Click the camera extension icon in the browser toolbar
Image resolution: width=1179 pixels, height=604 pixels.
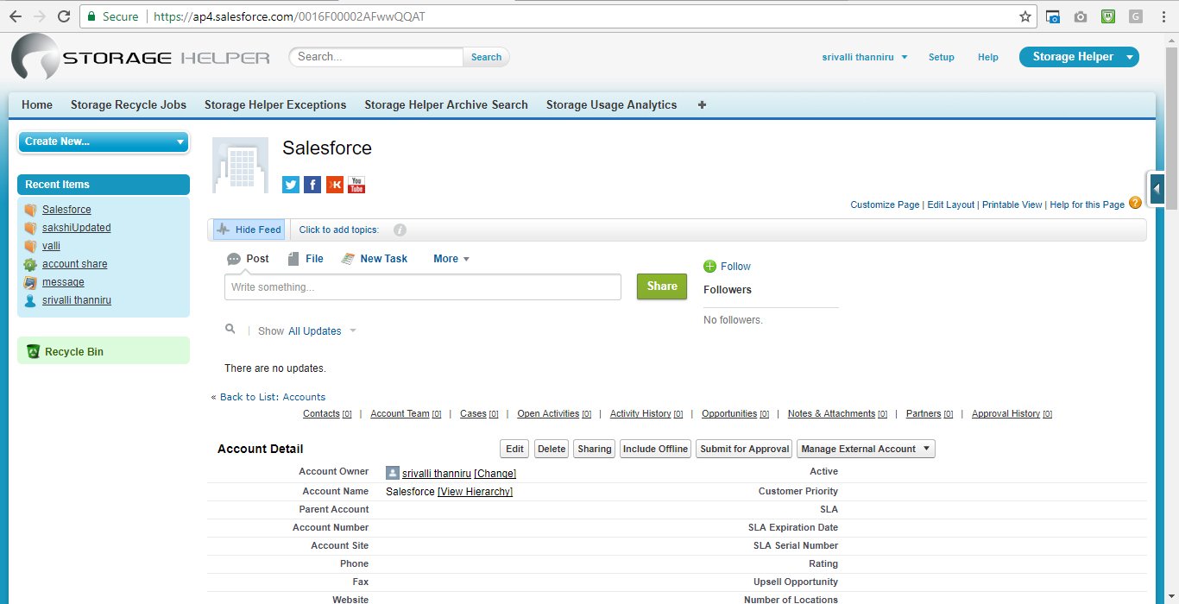click(1080, 16)
